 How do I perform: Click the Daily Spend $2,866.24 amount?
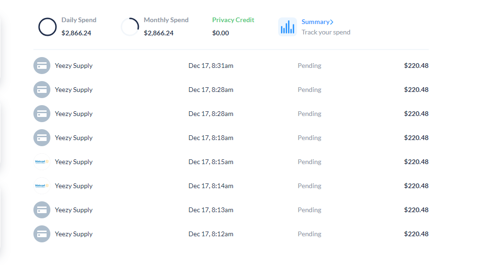coord(76,33)
